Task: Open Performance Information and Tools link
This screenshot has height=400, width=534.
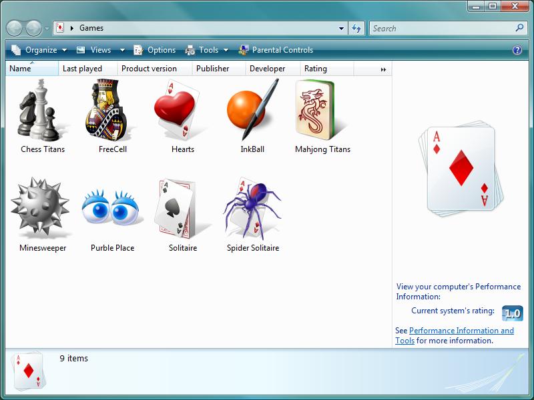Action: tap(461, 331)
